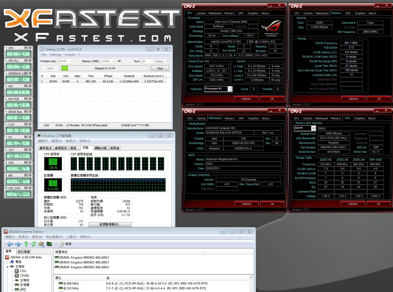Screen dimensions: 393x292
Task: Click OK in CPU-Z Memory window
Action: click(x=379, y=99)
